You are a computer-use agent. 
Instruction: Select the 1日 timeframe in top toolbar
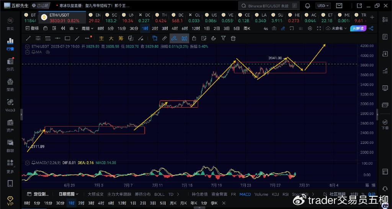point(206,28)
